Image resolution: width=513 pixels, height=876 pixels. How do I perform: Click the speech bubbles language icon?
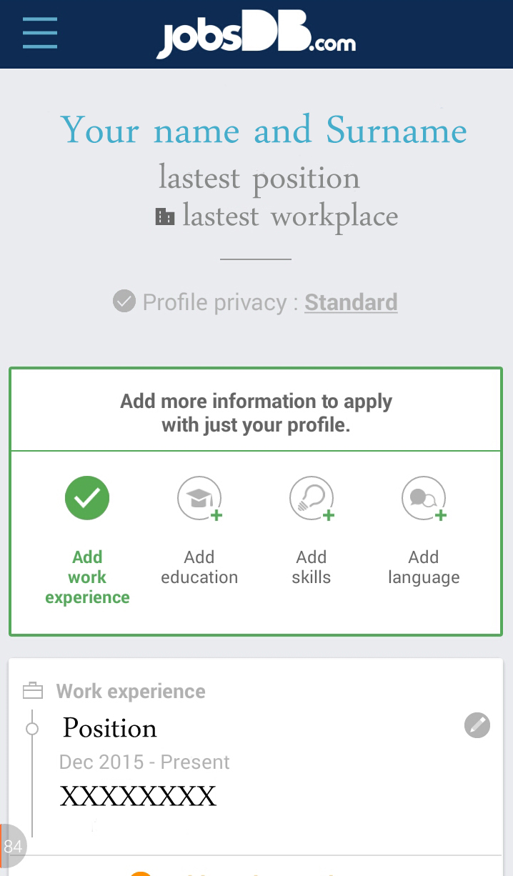[x=424, y=498]
